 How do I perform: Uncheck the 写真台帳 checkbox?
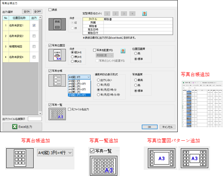click(50, 71)
